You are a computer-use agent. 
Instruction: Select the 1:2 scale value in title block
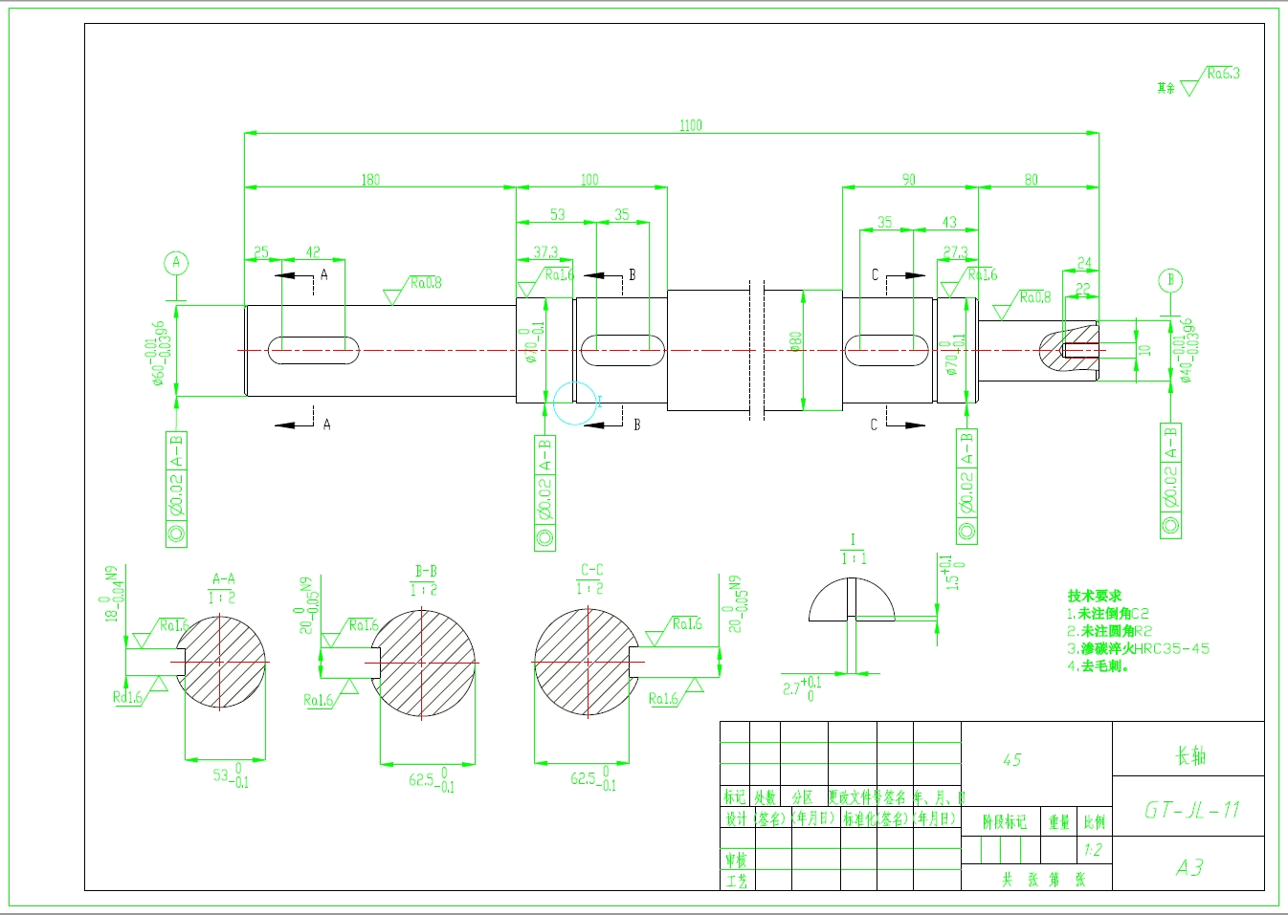tap(1093, 850)
